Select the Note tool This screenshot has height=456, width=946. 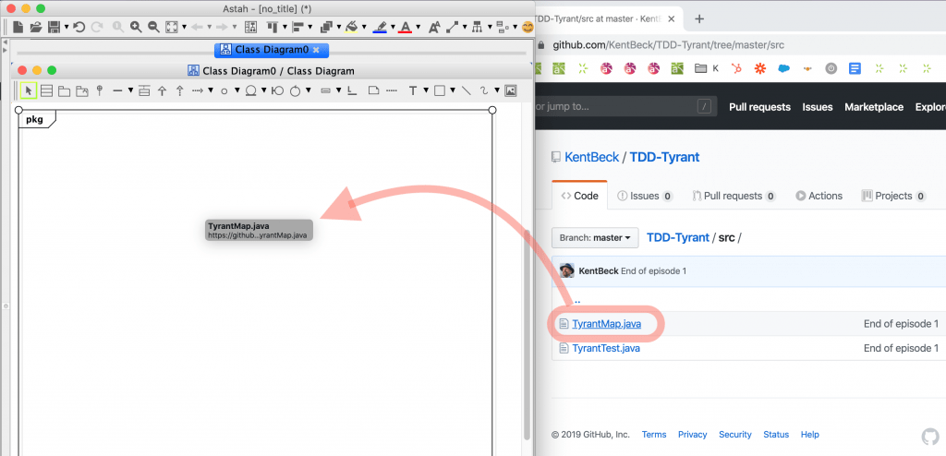click(373, 90)
